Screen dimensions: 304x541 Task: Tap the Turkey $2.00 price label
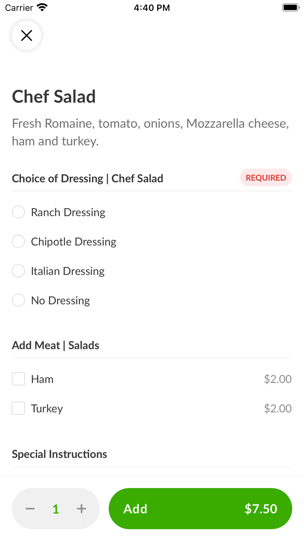278,408
